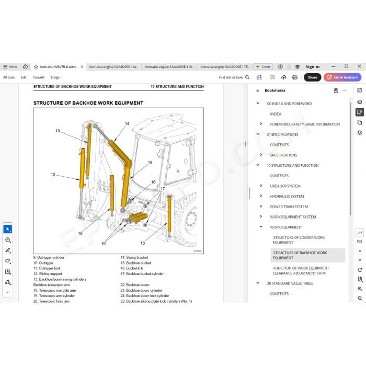The height and width of the screenshot is (366, 366).
Task: Open the Edit menu
Action: [x=24, y=77]
